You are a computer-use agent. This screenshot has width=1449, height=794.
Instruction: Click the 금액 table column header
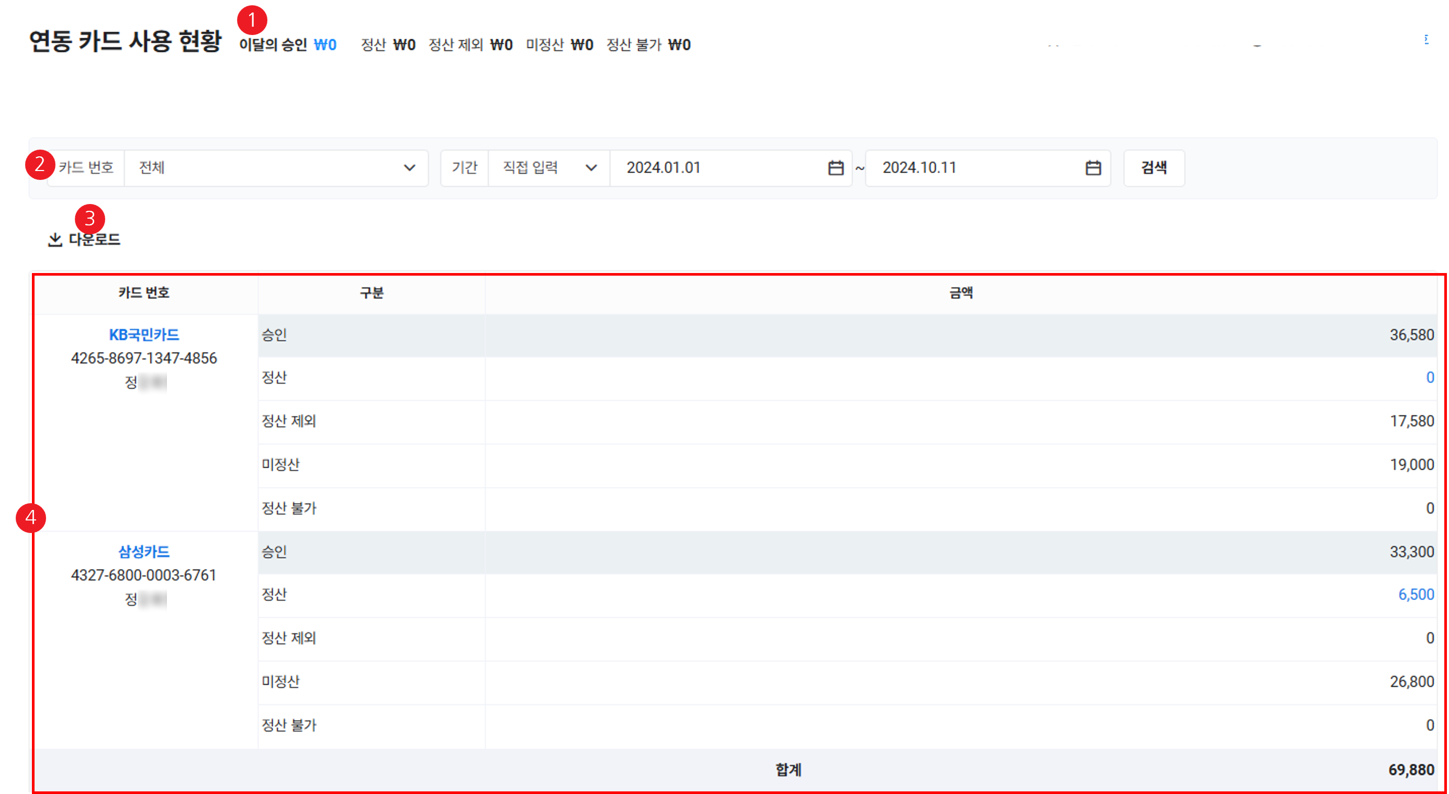click(961, 292)
